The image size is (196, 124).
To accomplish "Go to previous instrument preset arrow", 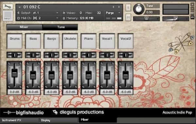I will coord(113,7).
